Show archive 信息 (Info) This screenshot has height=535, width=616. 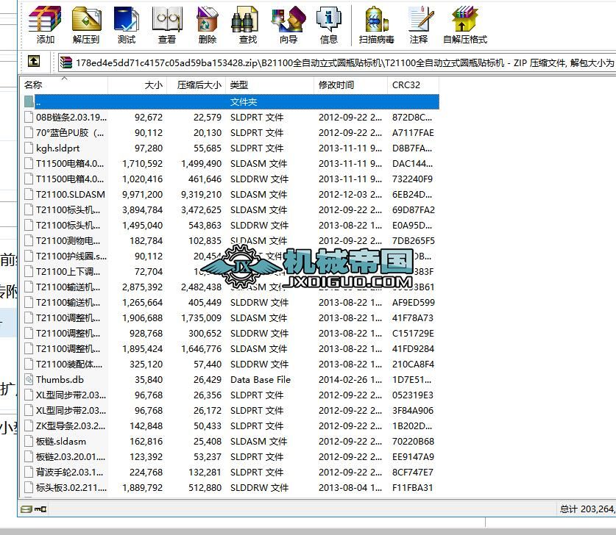329,24
